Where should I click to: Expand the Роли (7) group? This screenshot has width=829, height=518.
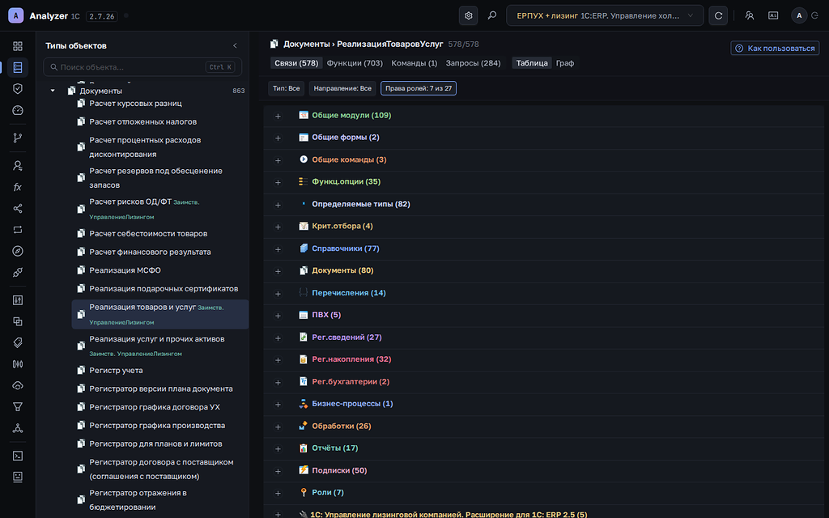pos(278,493)
